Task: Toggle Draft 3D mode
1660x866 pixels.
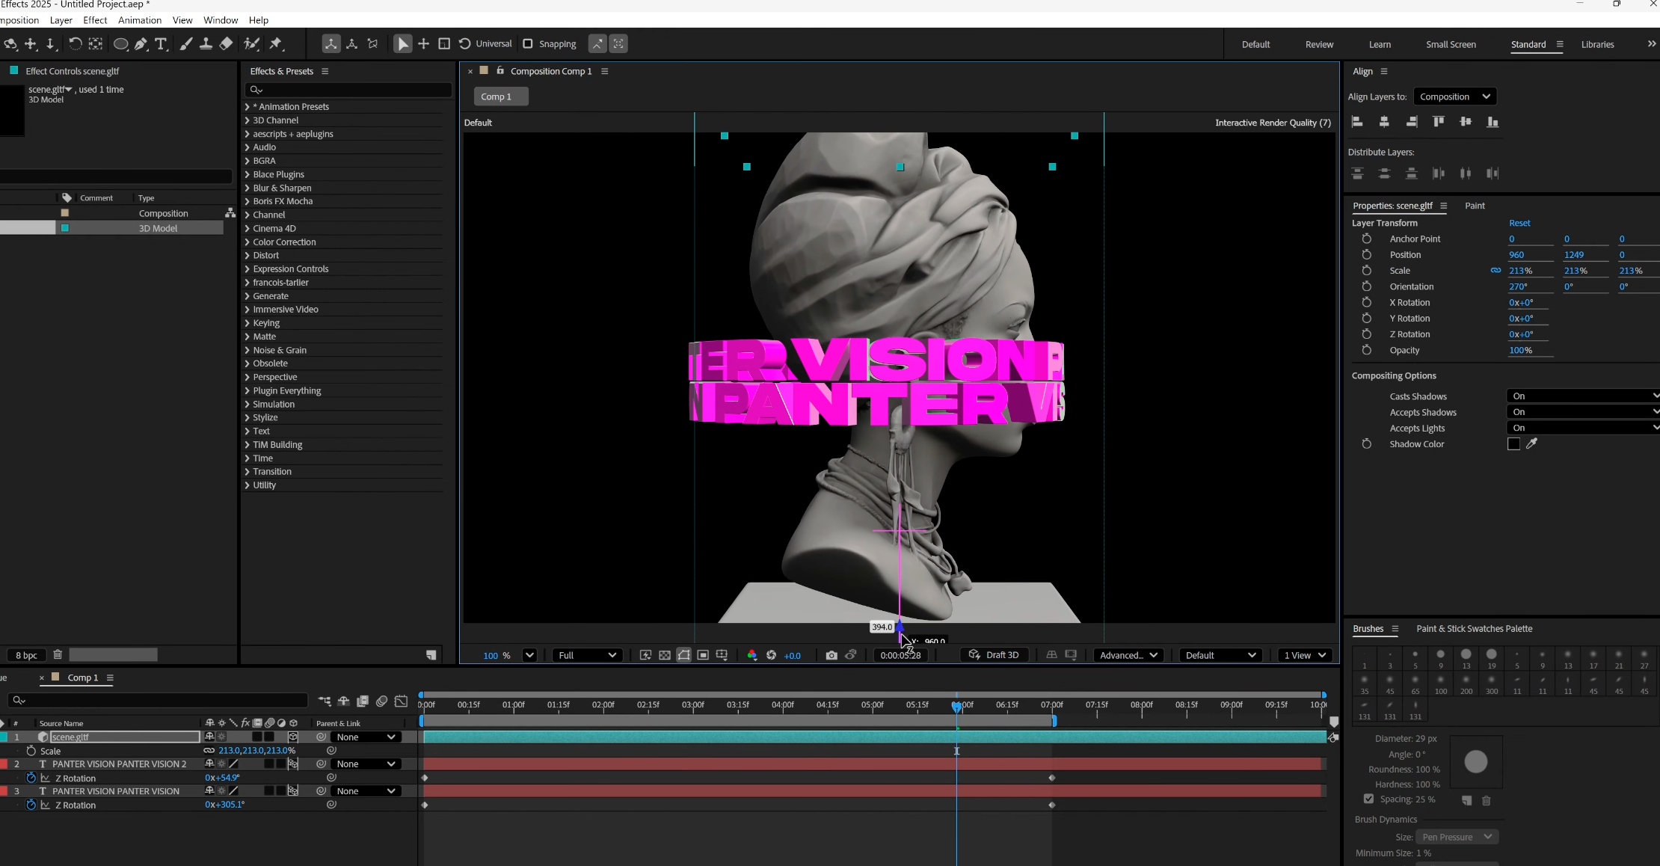Action: pos(994,655)
